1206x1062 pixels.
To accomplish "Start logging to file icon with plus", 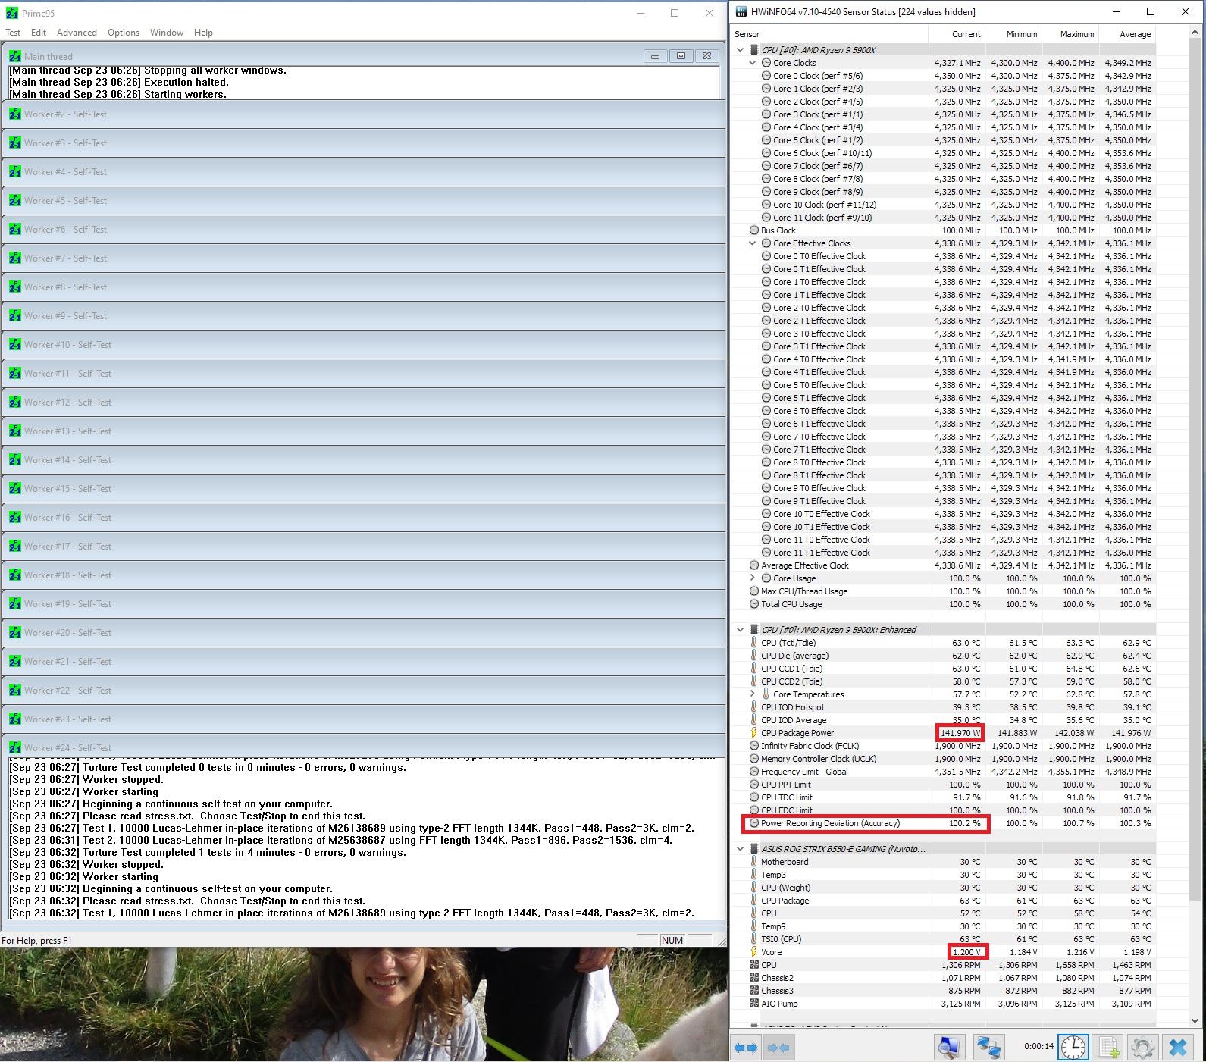I will tap(1108, 1048).
